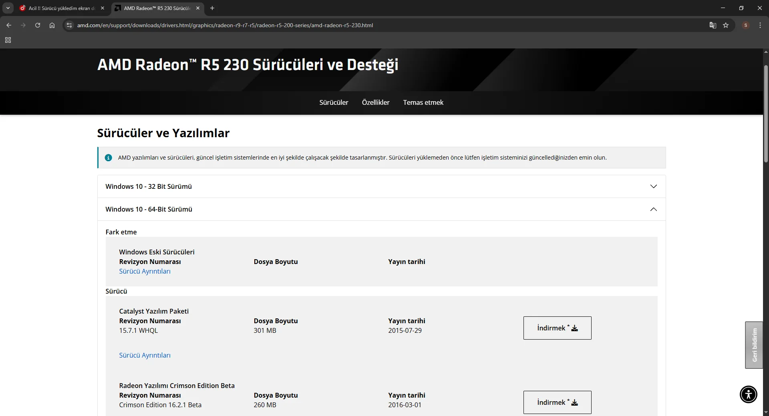Download the Catalyst 15.7.1 WHQL driver
Image resolution: width=769 pixels, height=416 pixels.
(557, 328)
